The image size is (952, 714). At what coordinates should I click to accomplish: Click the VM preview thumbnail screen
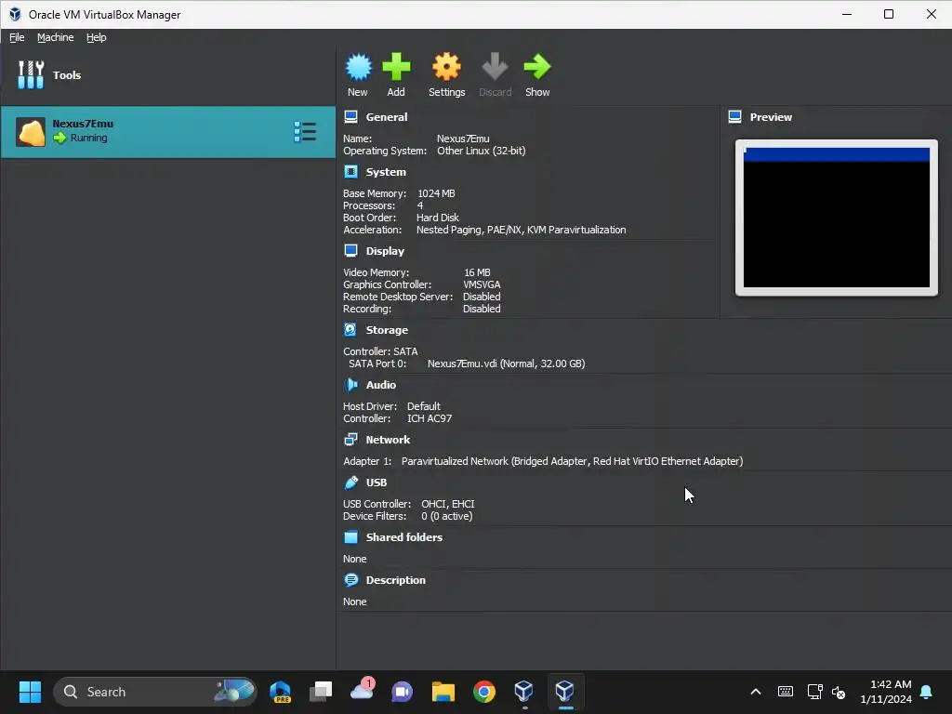[x=836, y=218]
